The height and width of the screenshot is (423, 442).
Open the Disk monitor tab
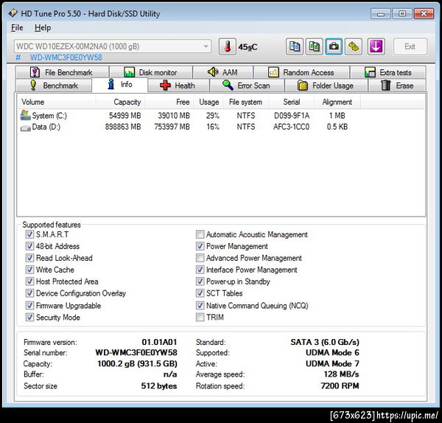[151, 72]
